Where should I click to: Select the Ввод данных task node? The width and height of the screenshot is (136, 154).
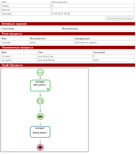pos(40,86)
